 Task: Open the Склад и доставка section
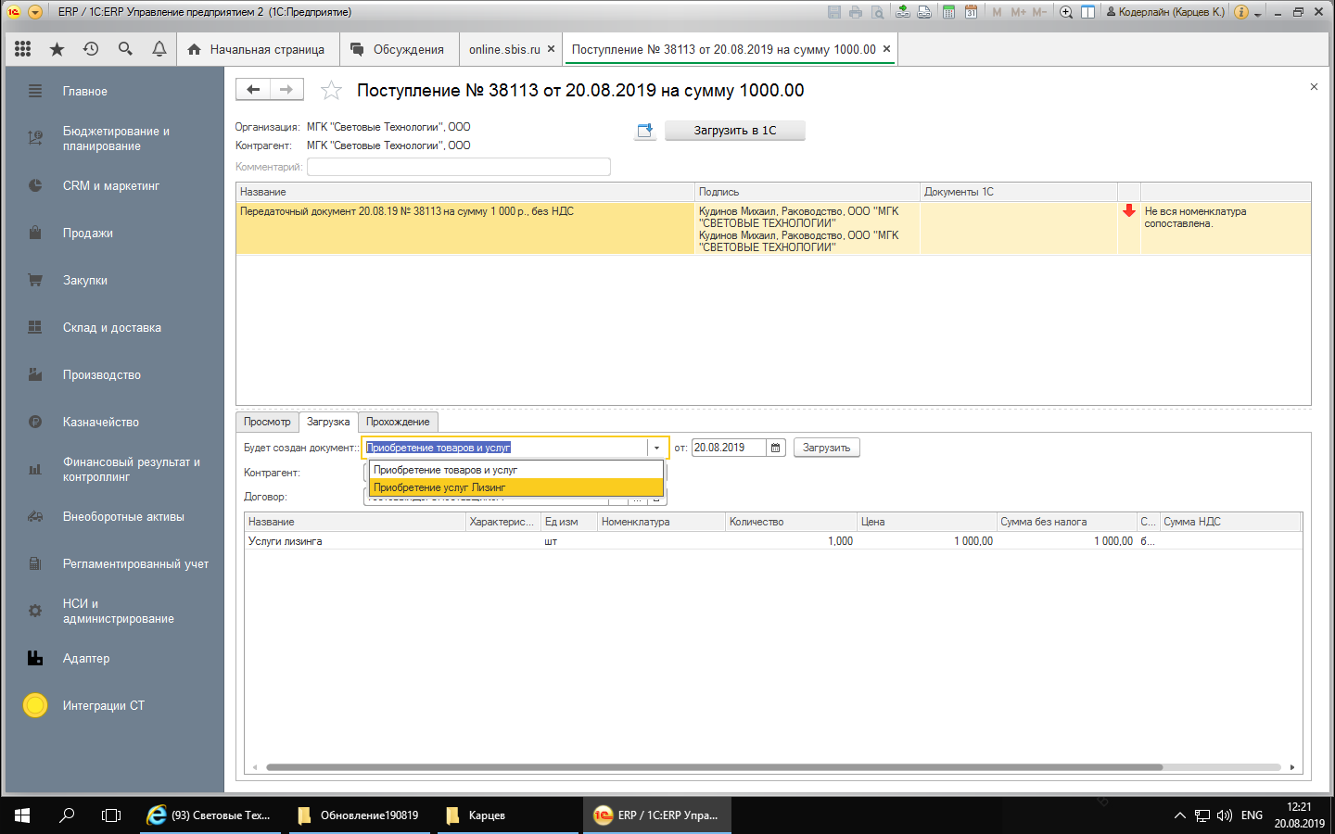click(113, 327)
